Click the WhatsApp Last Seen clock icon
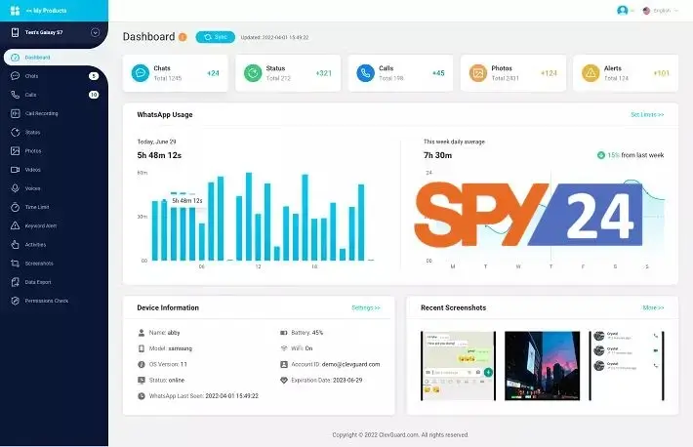 (142, 396)
